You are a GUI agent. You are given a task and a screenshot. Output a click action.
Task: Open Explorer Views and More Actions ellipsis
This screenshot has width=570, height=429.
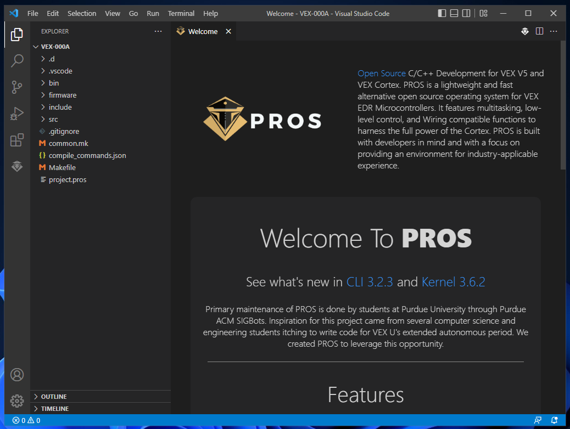click(x=158, y=31)
